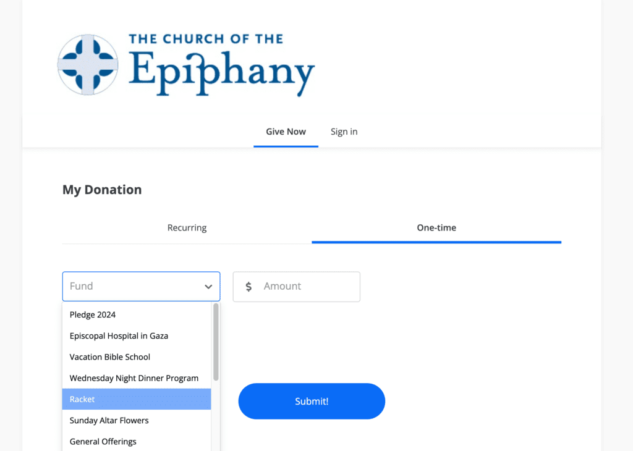Click the dollar sign icon in Amount
633x451 pixels.
(249, 287)
